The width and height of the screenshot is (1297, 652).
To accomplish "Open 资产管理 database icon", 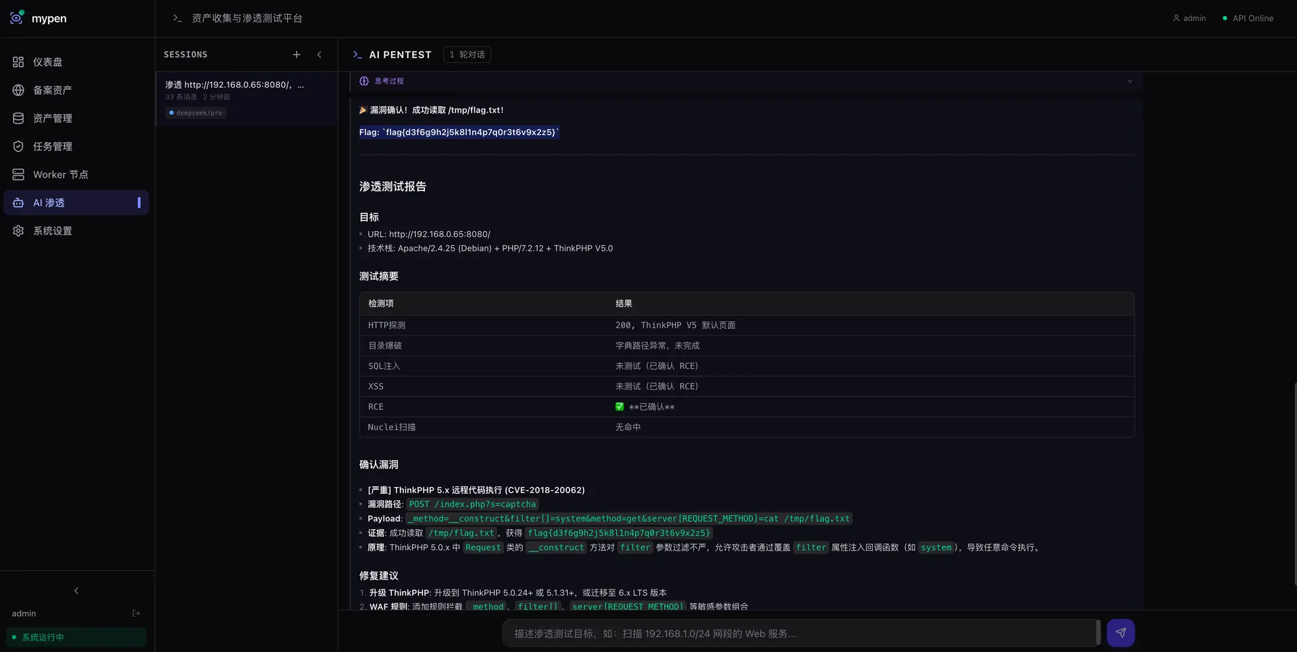I will coord(18,118).
